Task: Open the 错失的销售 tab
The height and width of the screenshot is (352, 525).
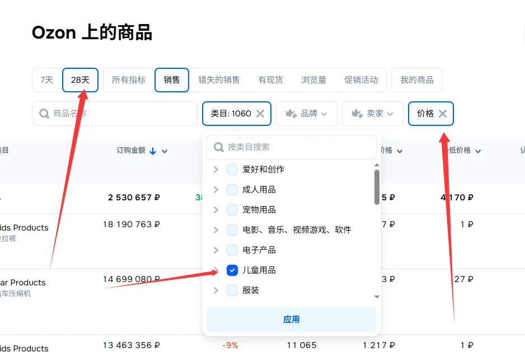Action: (219, 80)
